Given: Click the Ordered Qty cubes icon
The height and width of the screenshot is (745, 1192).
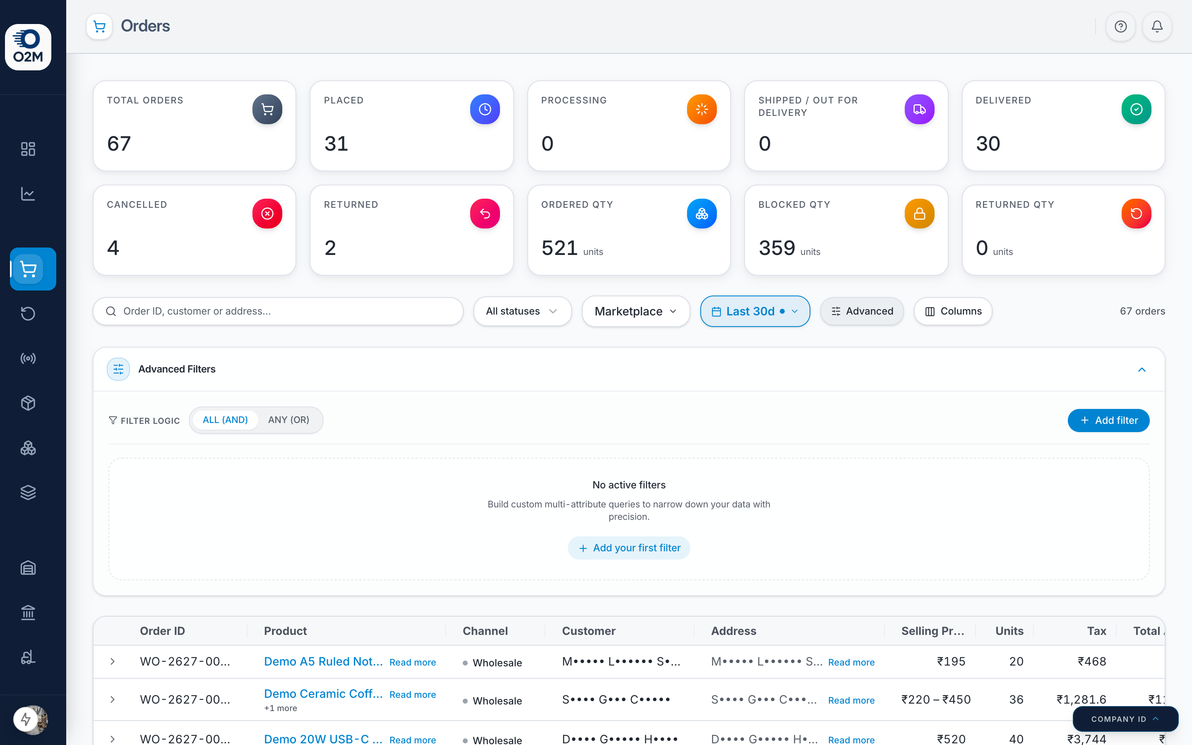Looking at the screenshot, I should (702, 213).
